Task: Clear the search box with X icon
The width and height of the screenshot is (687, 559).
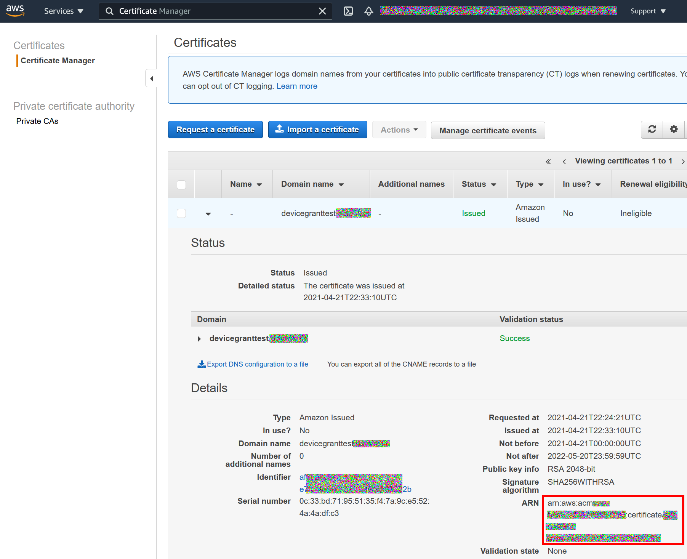Action: (322, 11)
